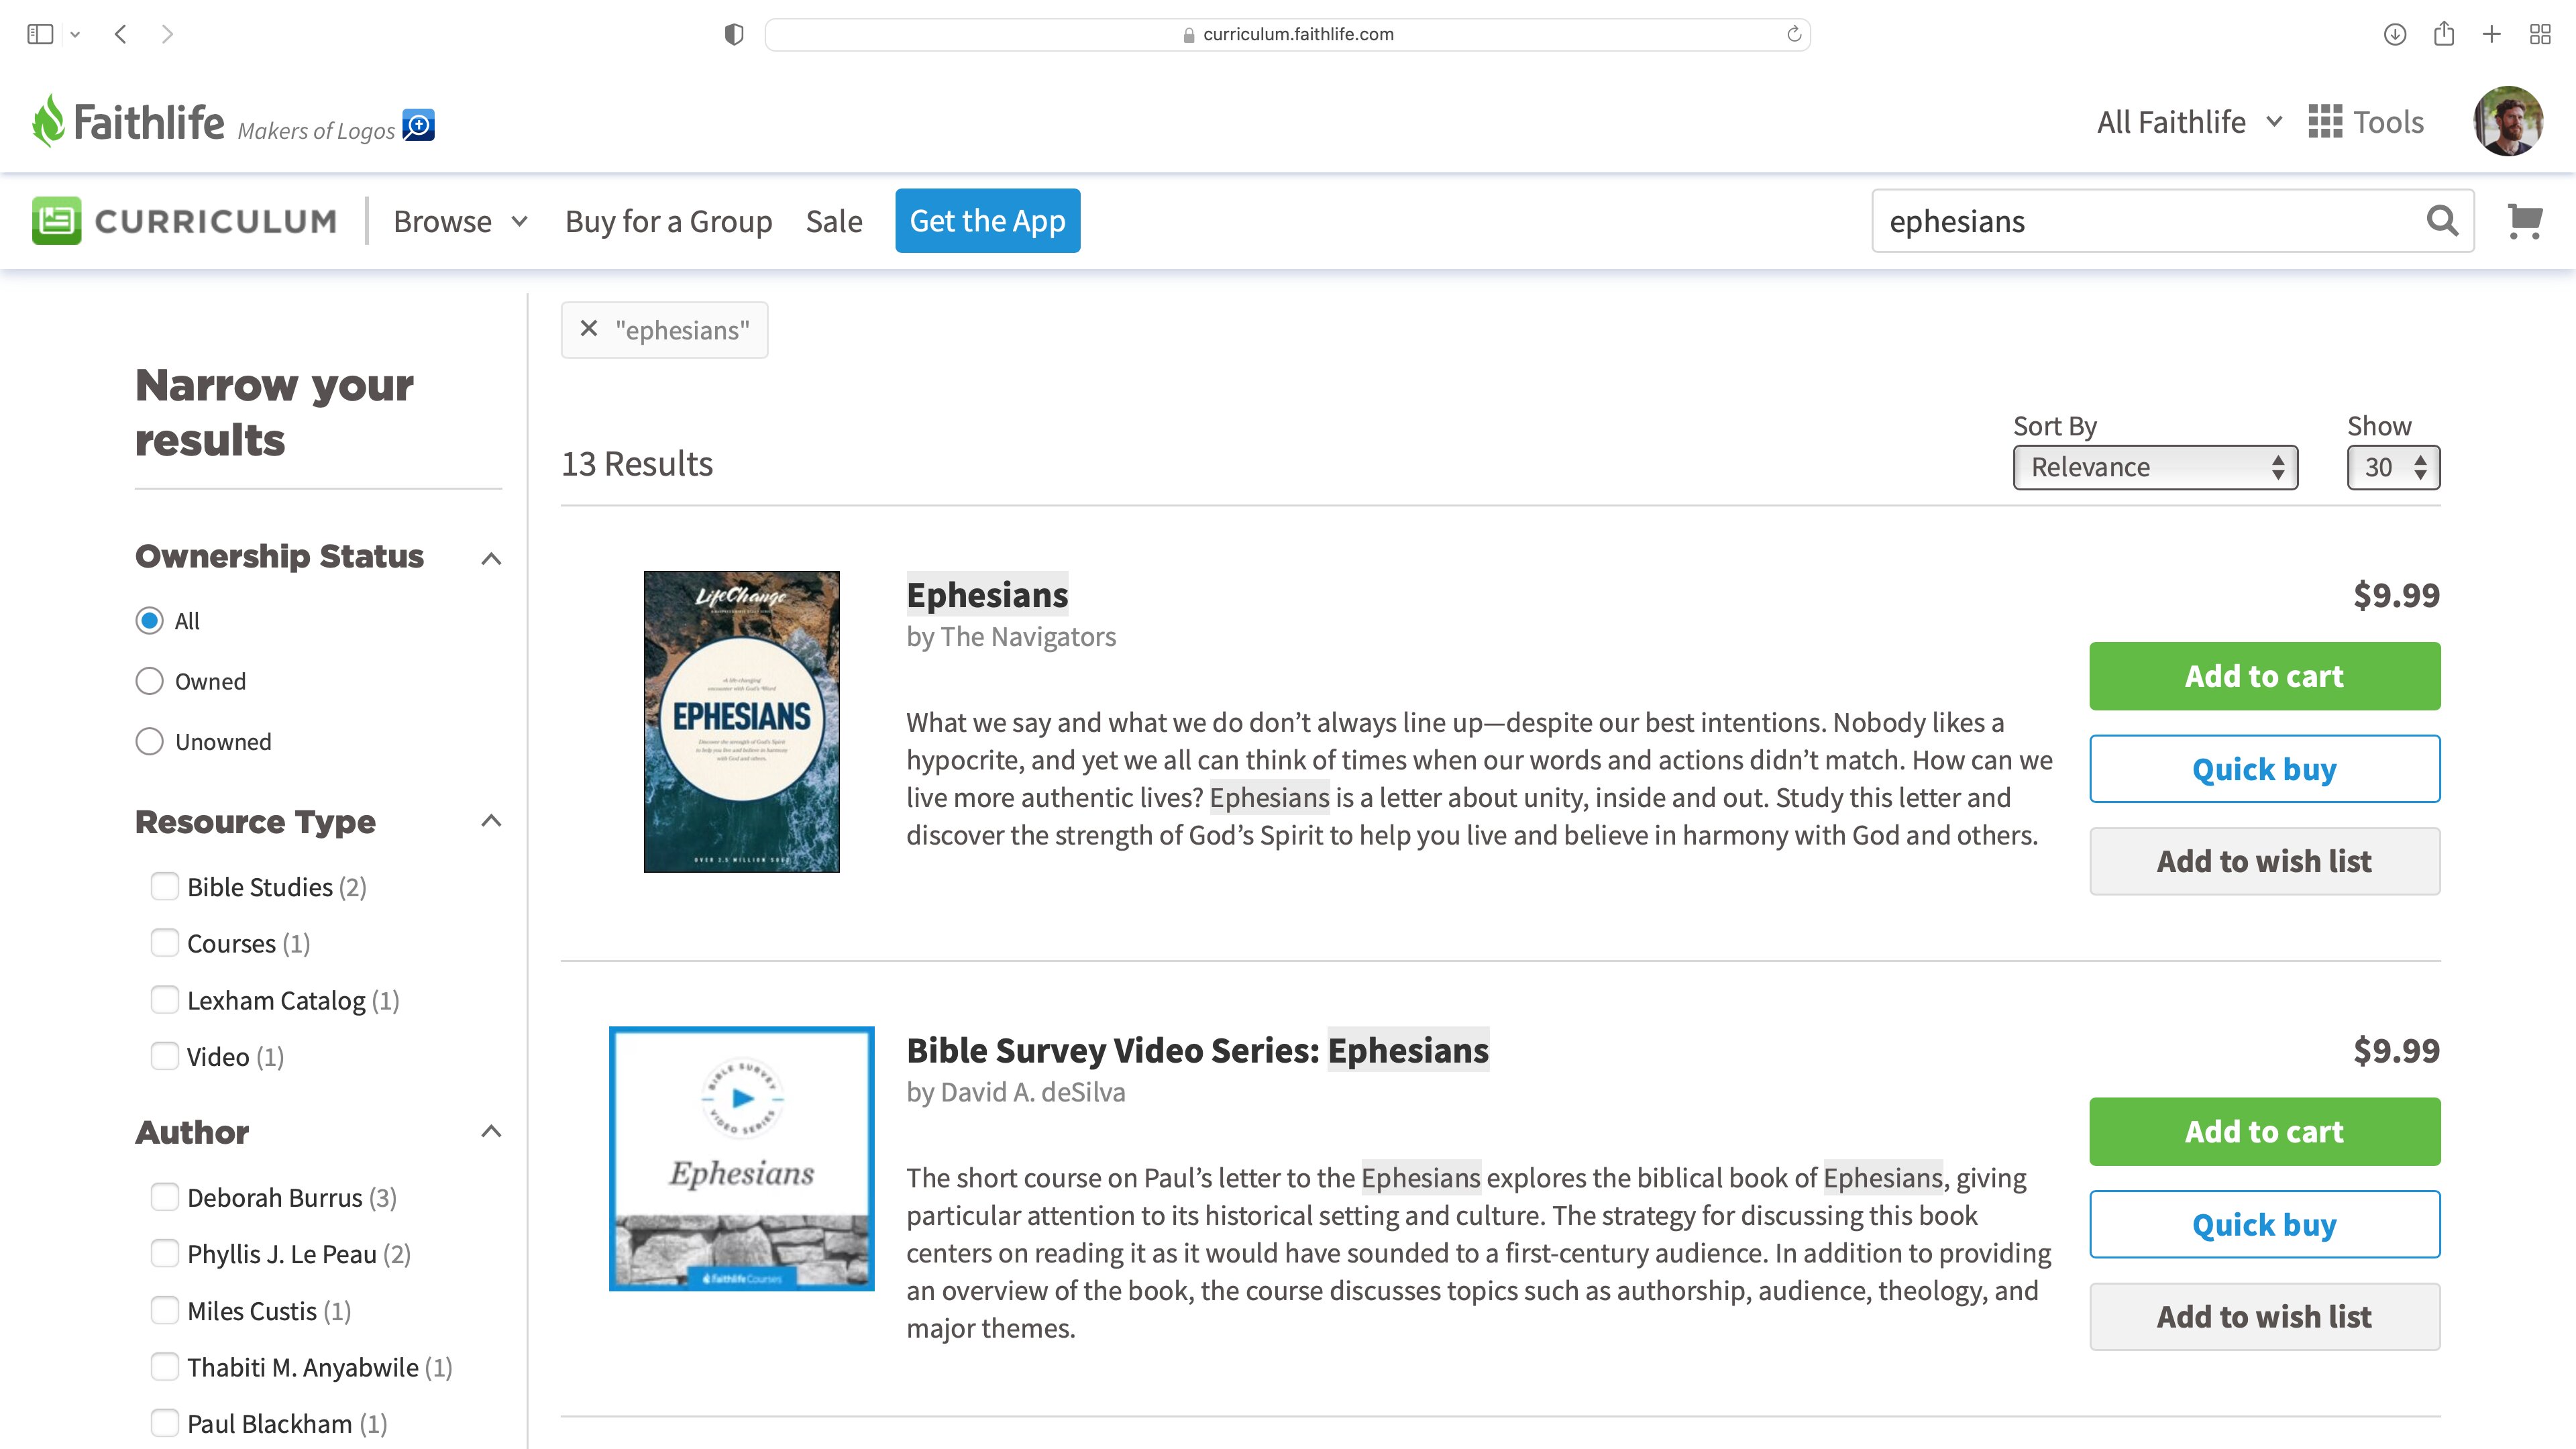The image size is (2576, 1449).
Task: Check the Thabiti M. Anyabwile filter
Action: (x=164, y=1366)
